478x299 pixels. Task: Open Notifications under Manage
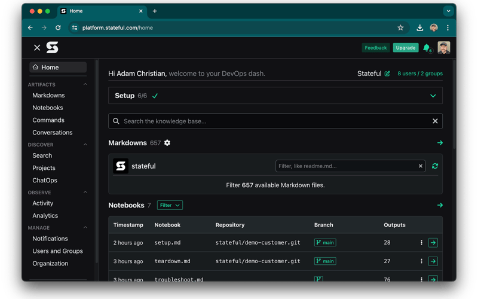(50, 239)
